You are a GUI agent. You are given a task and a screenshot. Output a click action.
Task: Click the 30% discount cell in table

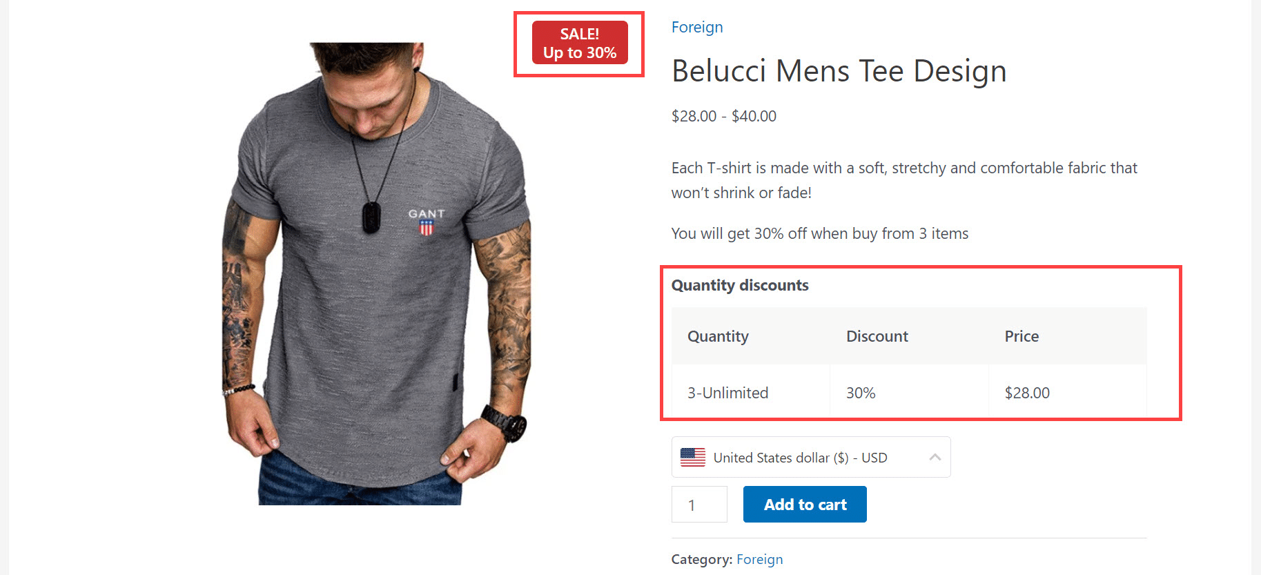click(x=861, y=393)
